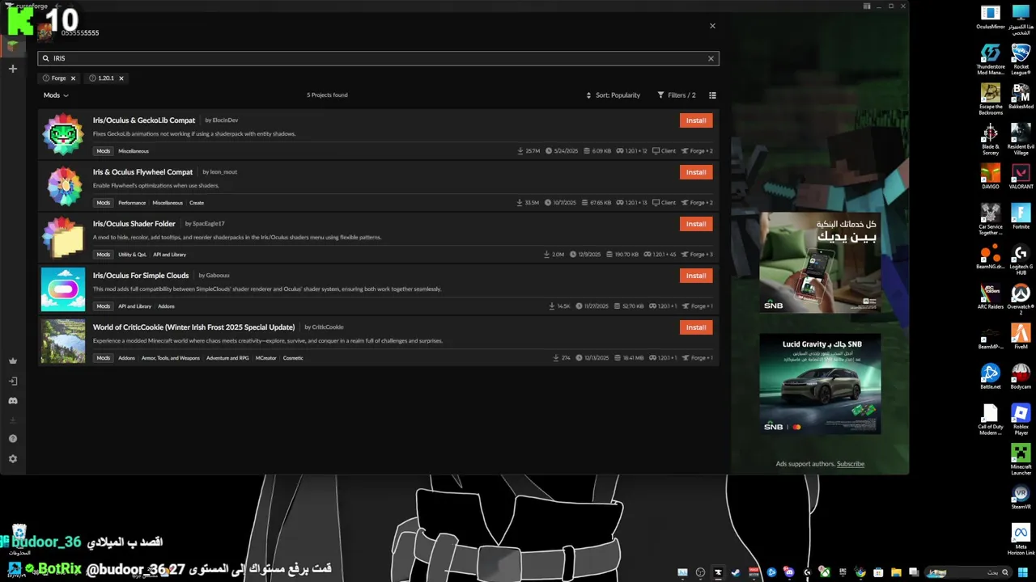Open Logitech G HUB desktop shortcut
The width and height of the screenshot is (1036, 582).
(x=1021, y=259)
